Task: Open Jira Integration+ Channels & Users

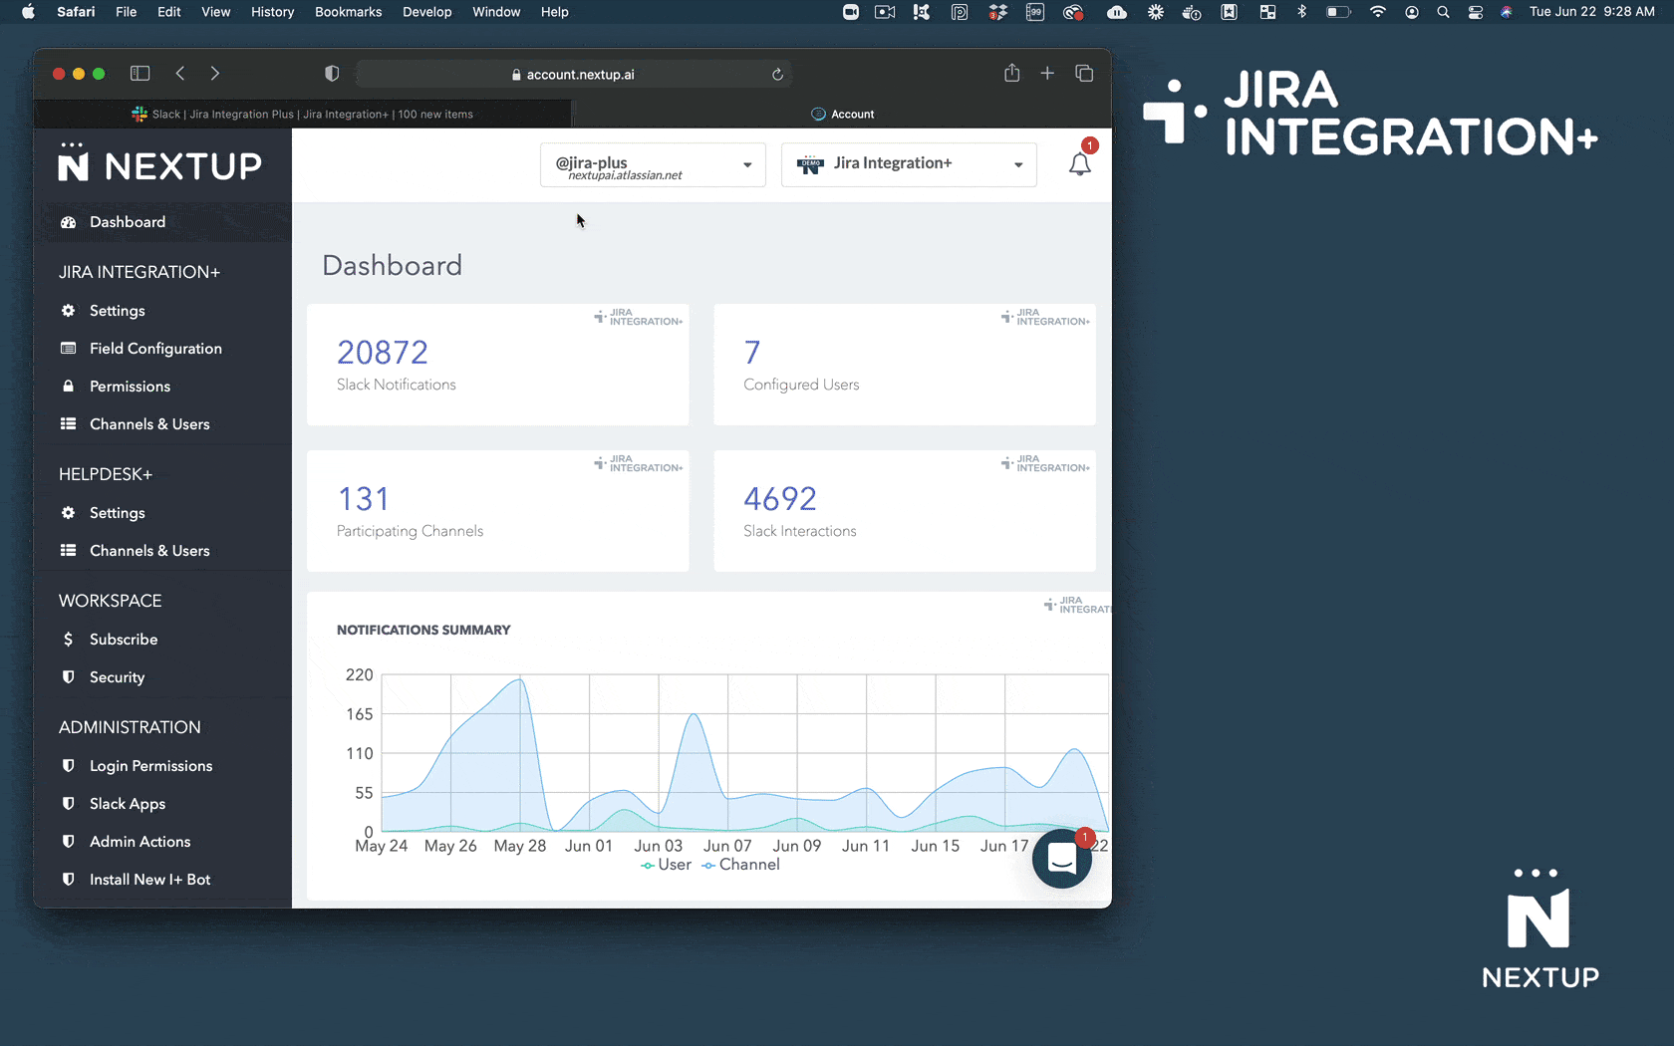Action: [x=149, y=424]
